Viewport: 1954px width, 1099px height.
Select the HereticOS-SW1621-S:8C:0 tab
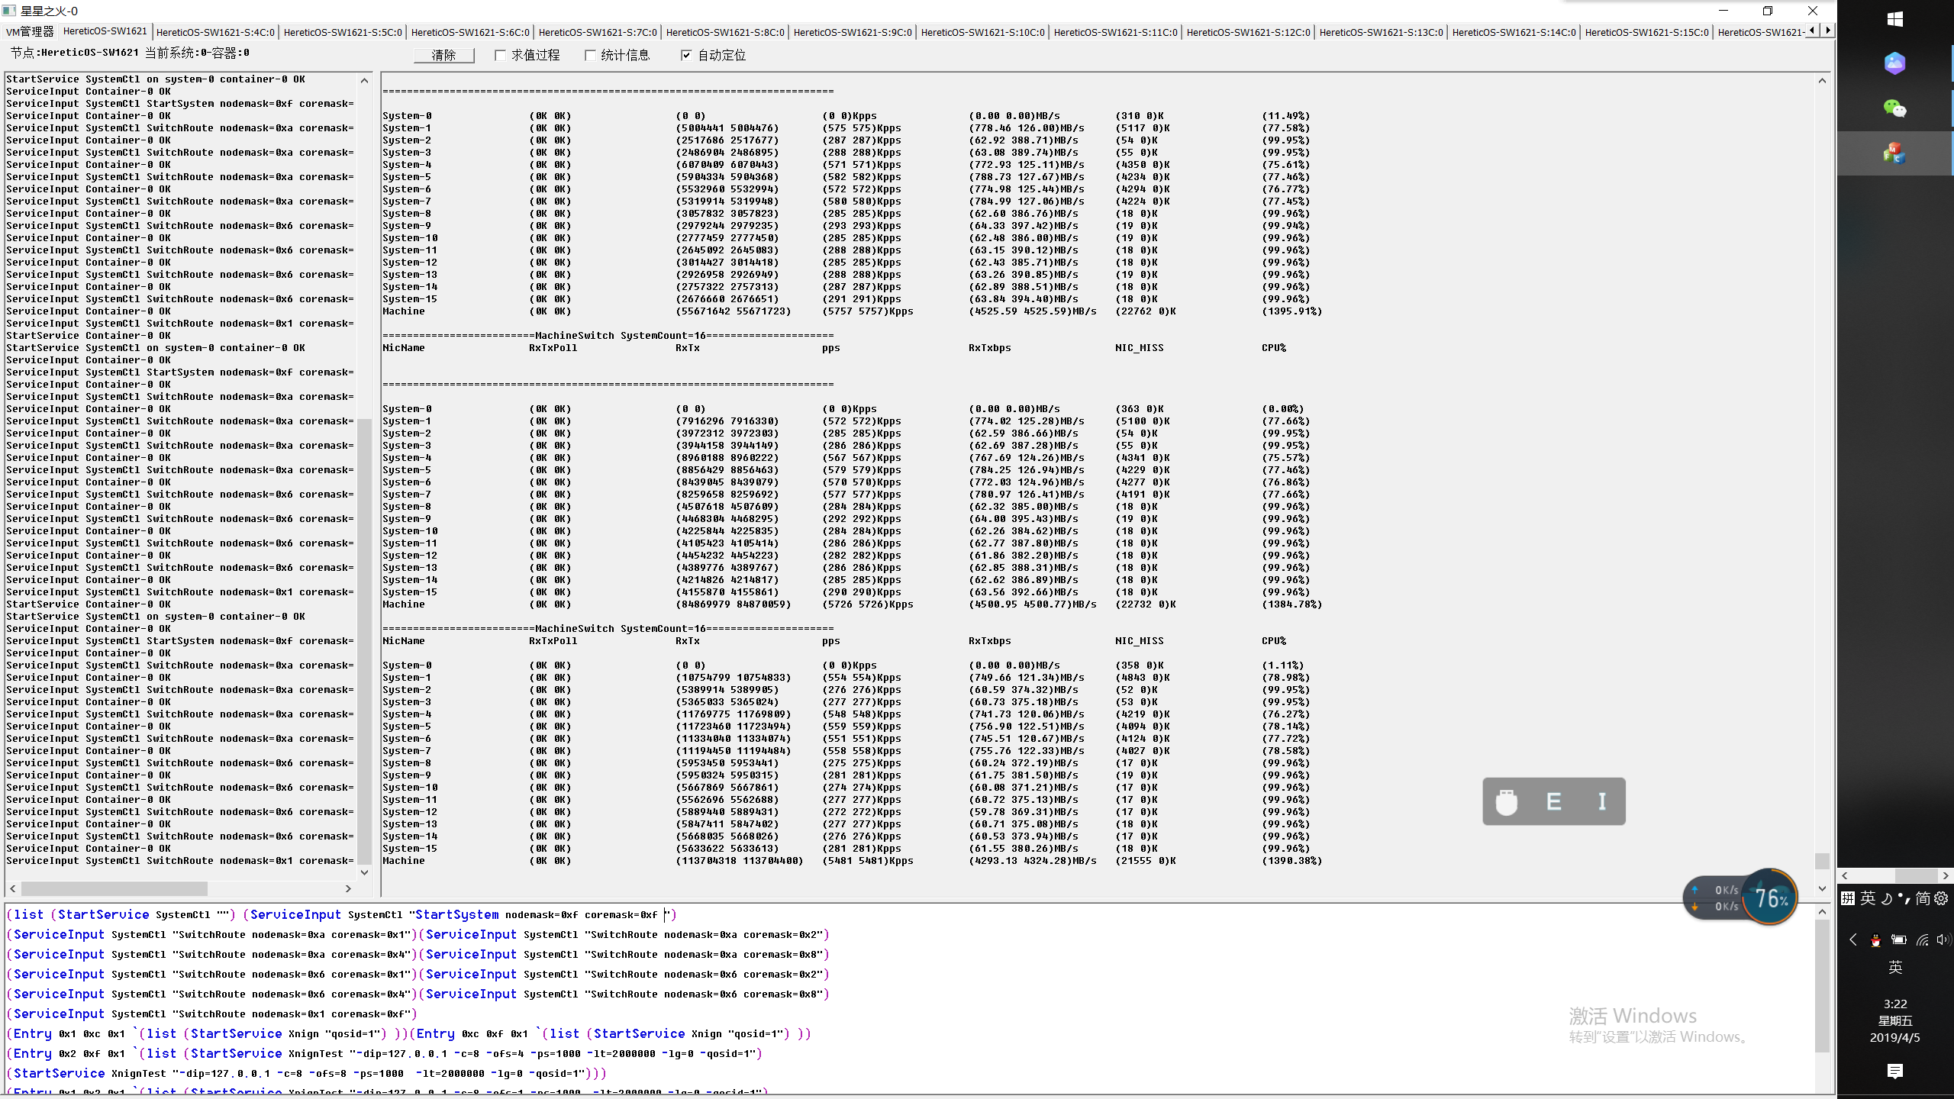(724, 32)
